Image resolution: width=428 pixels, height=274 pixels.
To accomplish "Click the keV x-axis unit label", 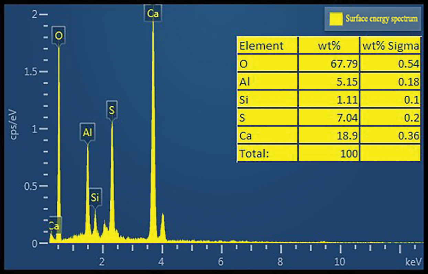I will [x=413, y=262].
